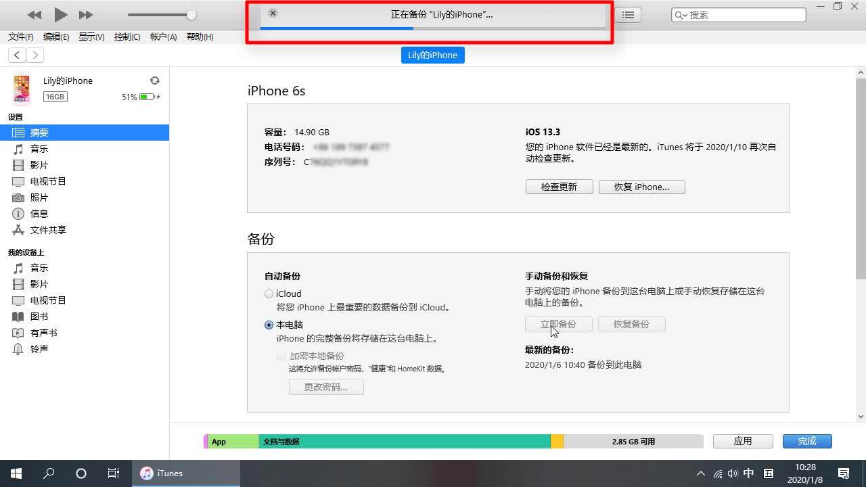The width and height of the screenshot is (866, 487).
Task: Adjust the volume slider knob
Action: coord(191,15)
